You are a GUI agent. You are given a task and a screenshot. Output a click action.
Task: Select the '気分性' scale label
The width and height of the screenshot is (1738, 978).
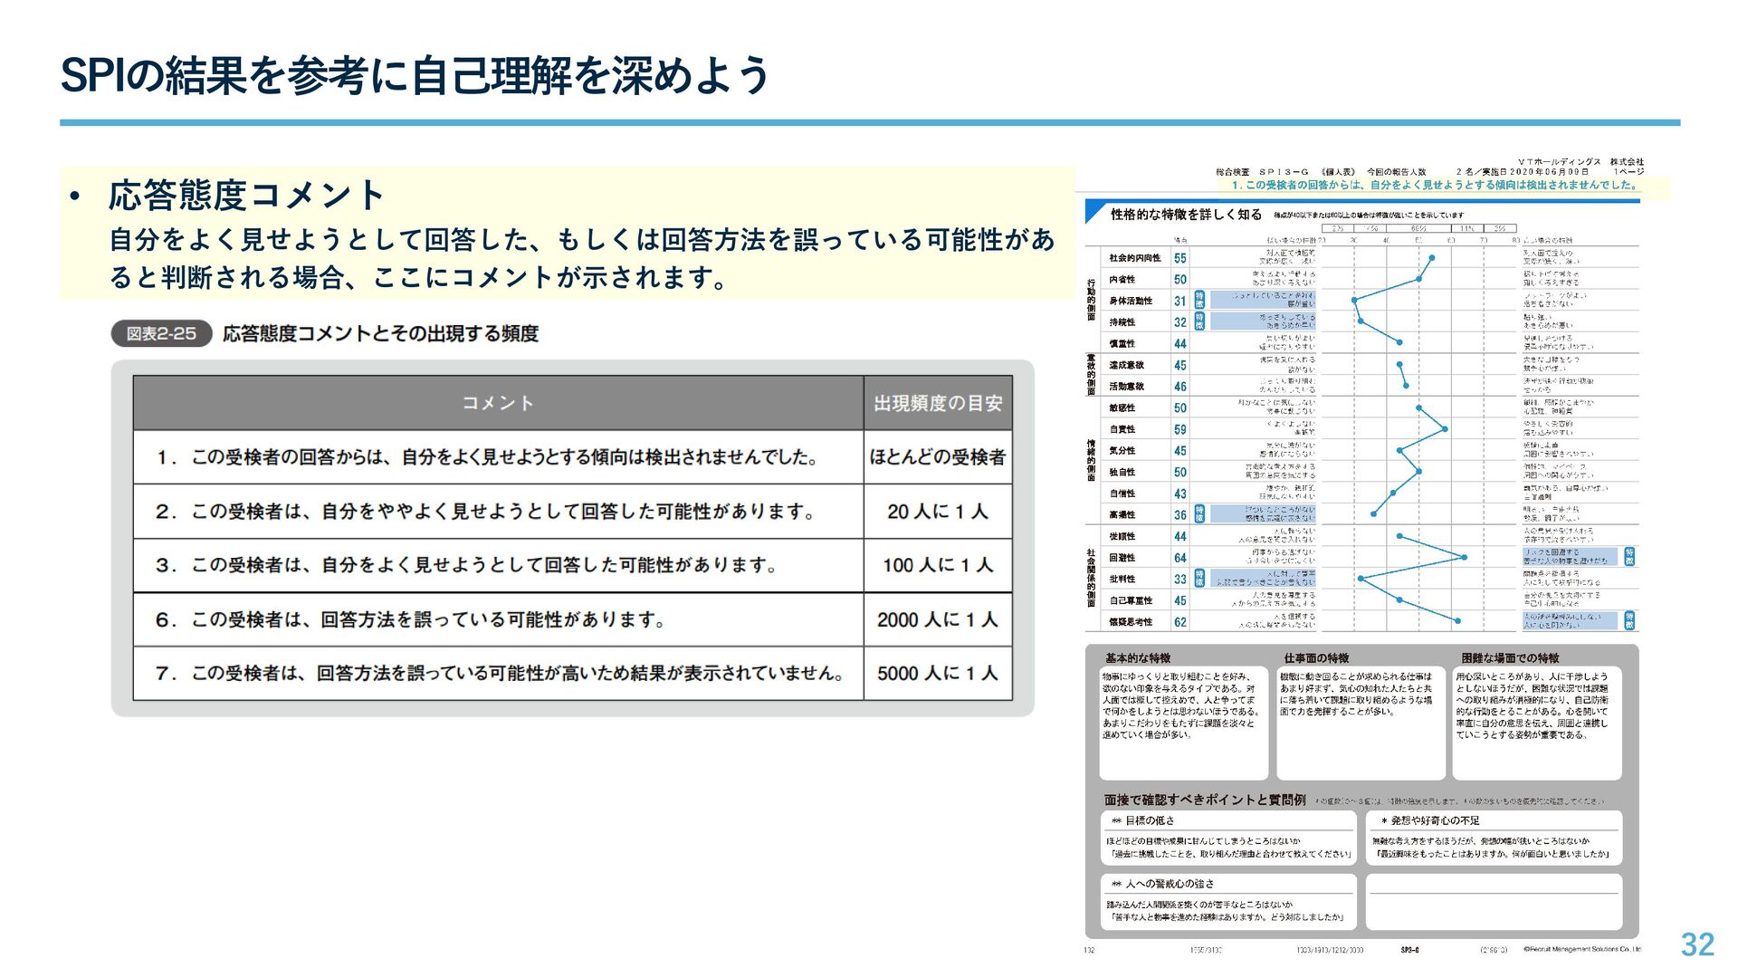1122,451
